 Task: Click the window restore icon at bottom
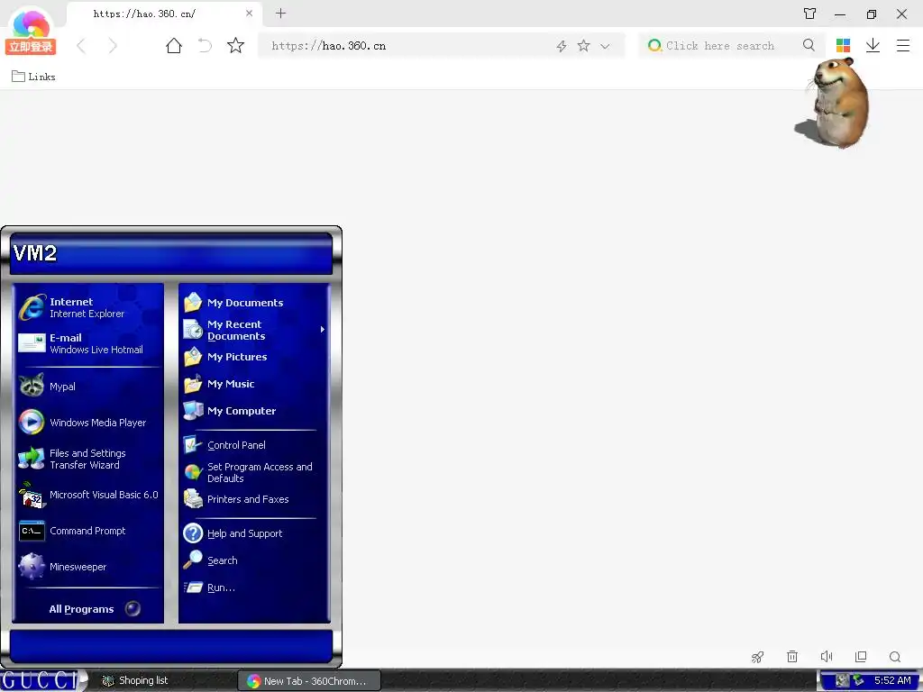pyautogui.click(x=861, y=656)
